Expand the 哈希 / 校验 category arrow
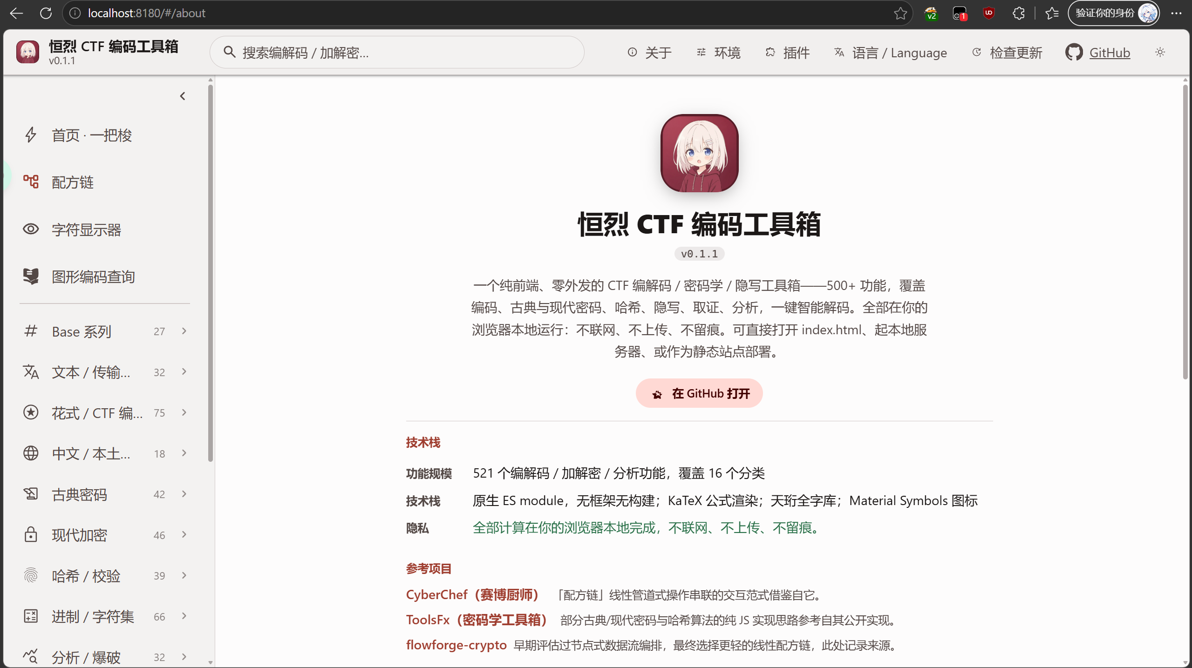Screen dimensions: 1192x668 click(x=184, y=575)
